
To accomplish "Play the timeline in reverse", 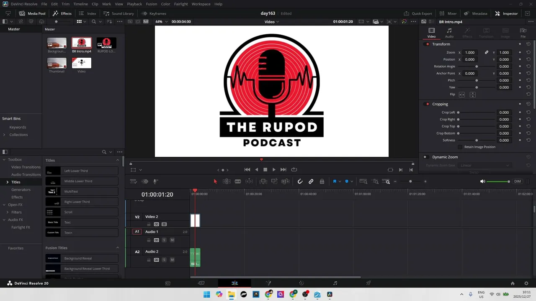I will pyautogui.click(x=257, y=170).
